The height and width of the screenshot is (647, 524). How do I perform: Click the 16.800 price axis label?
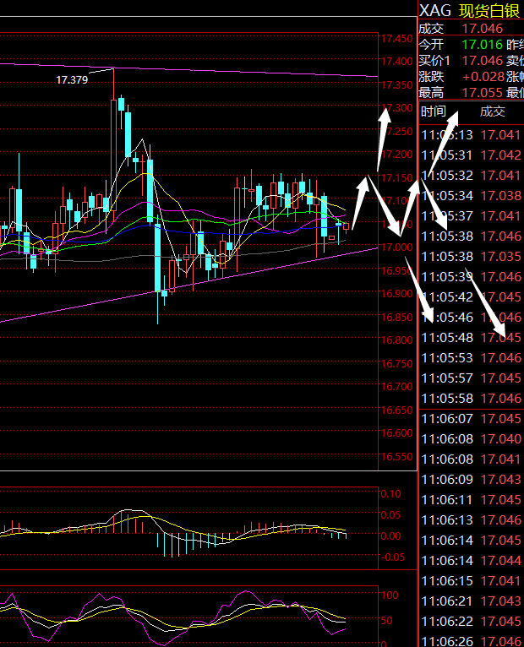click(396, 340)
